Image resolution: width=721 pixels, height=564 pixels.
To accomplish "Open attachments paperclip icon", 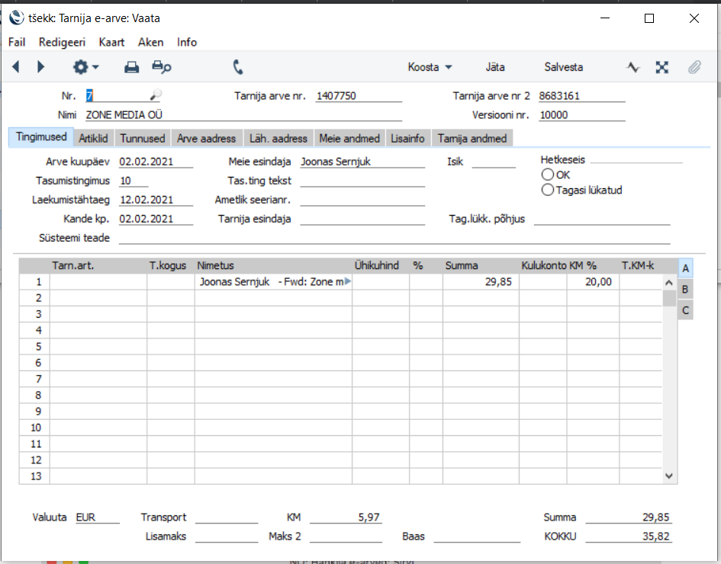I will point(694,67).
